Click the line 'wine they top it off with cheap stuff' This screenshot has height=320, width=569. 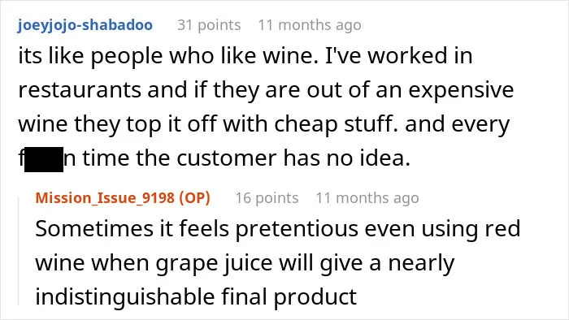264,124
